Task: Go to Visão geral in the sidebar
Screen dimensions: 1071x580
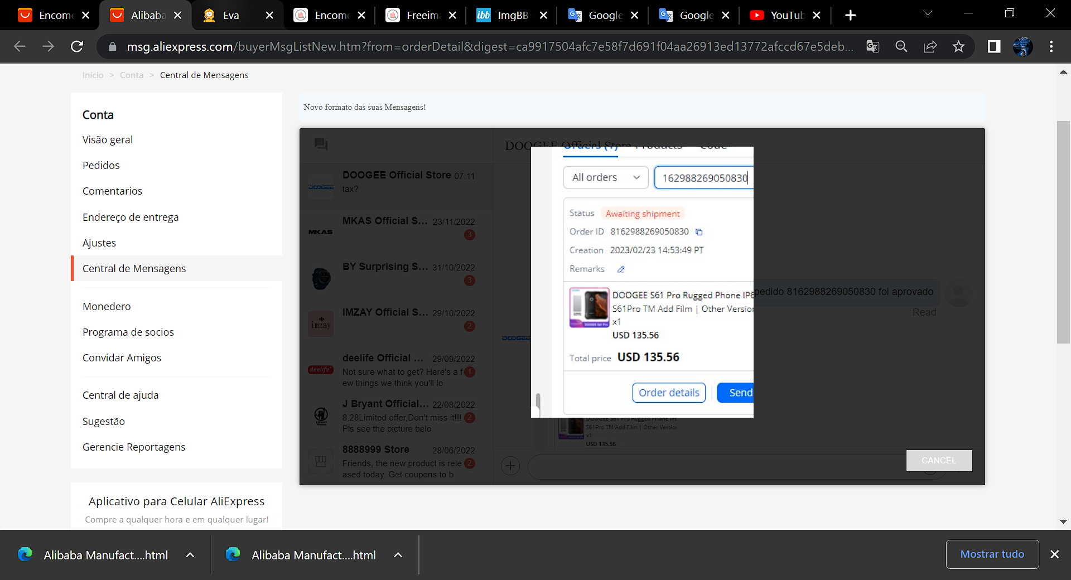Action: tap(108, 139)
